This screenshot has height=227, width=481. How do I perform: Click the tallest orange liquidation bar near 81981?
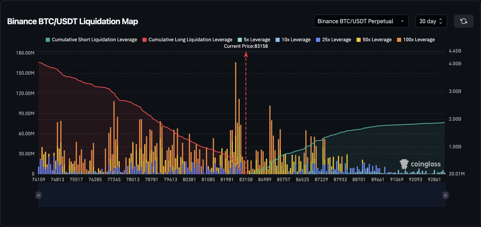tap(236, 118)
